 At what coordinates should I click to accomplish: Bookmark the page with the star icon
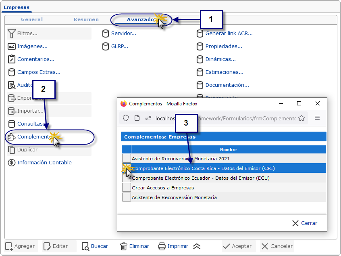tap(301, 118)
